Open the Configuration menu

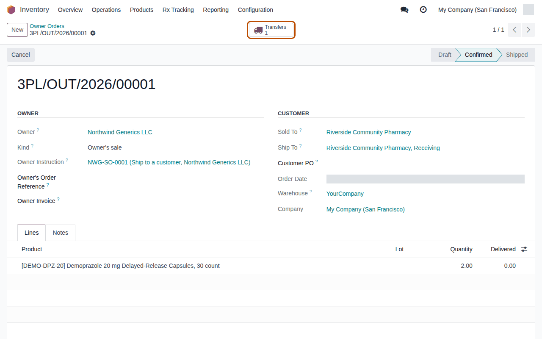click(255, 10)
